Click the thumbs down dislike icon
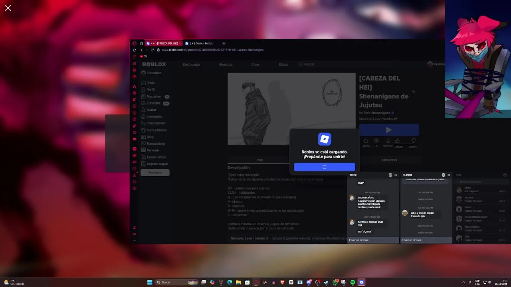Viewport: 511px width, 287px height. 413,141
